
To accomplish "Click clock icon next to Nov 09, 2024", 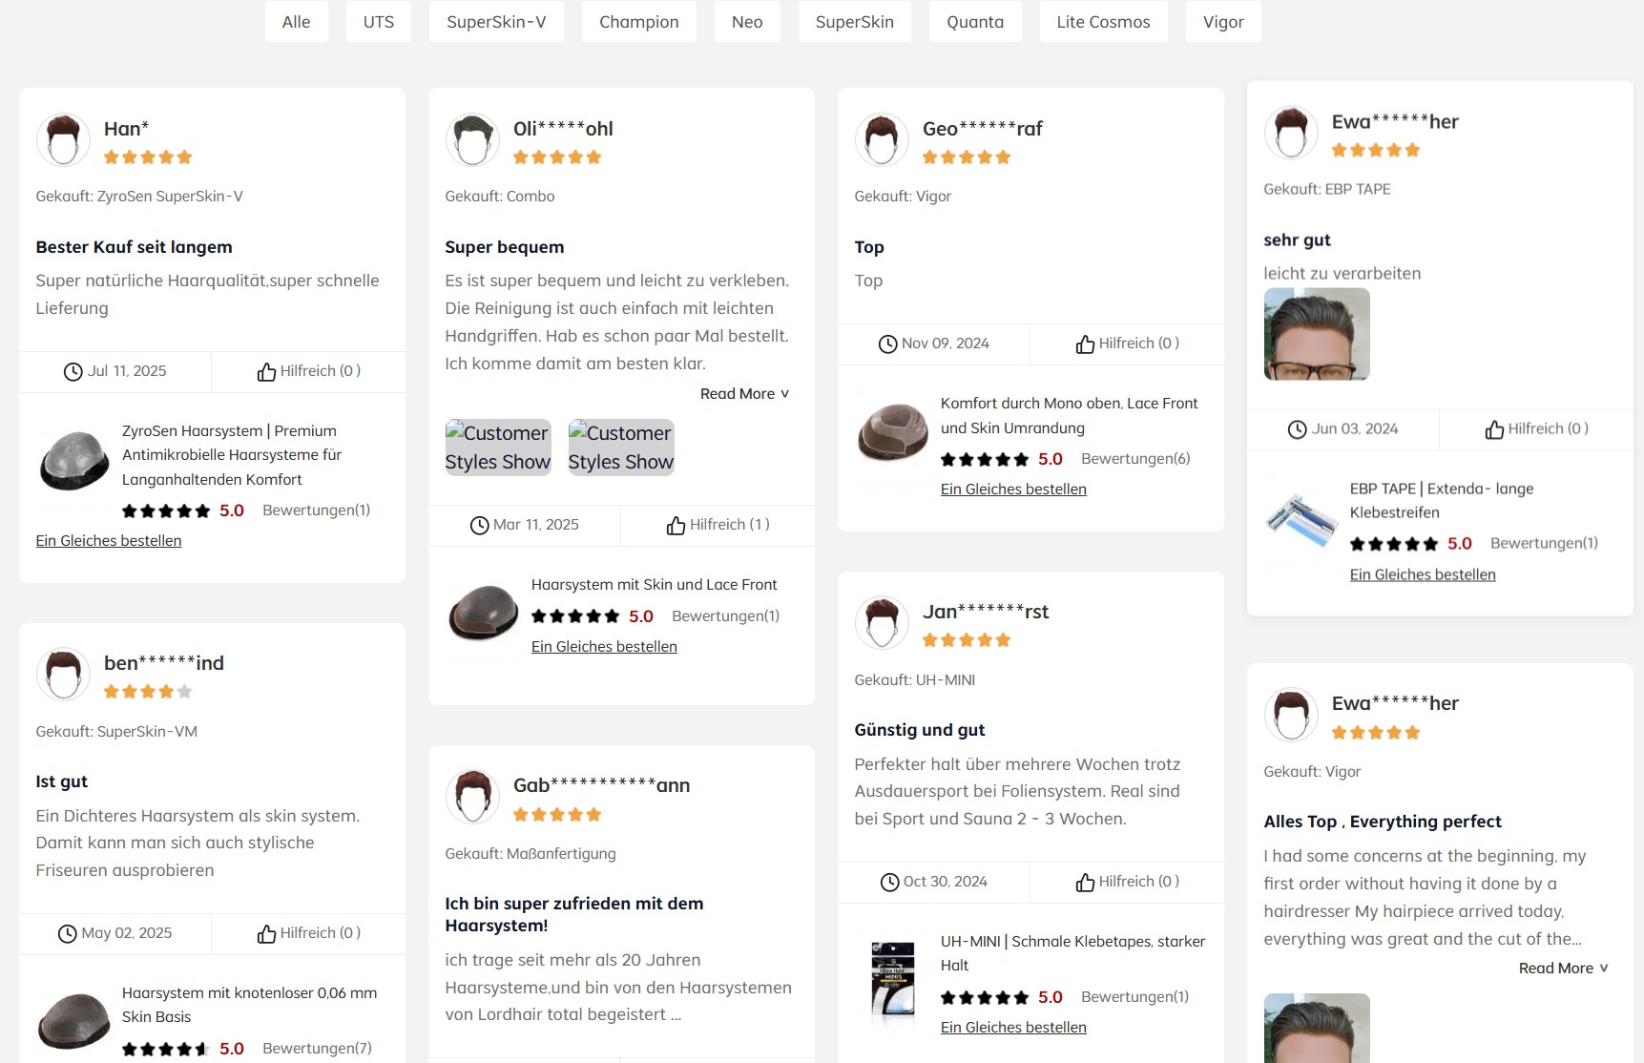I will pyautogui.click(x=887, y=344).
